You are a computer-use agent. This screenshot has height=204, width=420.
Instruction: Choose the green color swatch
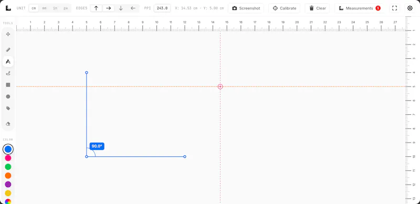8,167
